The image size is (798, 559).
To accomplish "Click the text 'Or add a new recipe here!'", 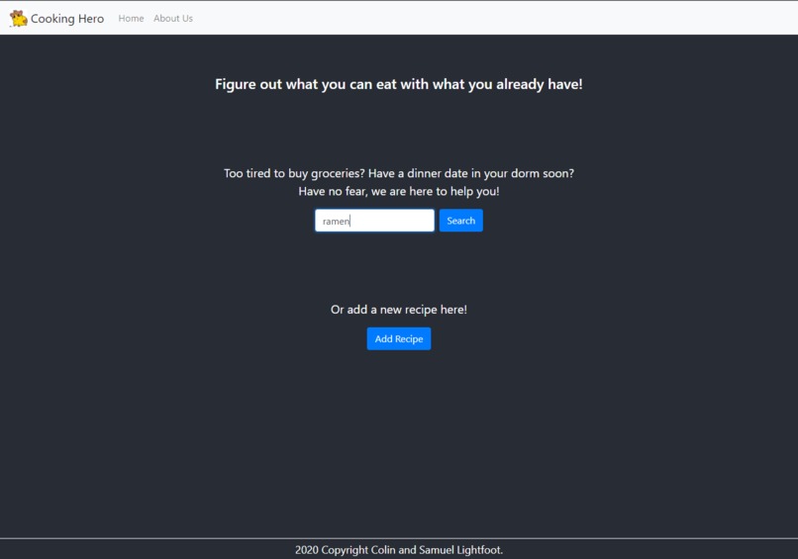I will 399,310.
